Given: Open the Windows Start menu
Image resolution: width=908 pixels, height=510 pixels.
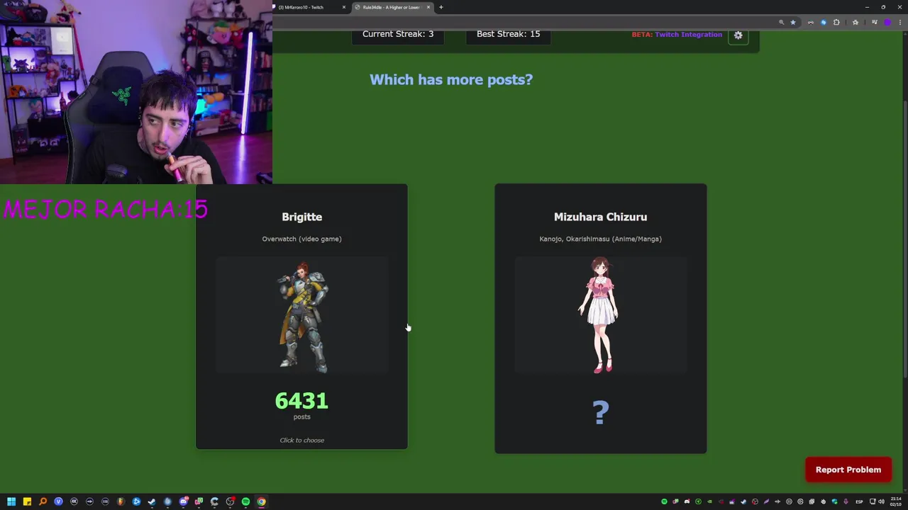Looking at the screenshot, I should (11, 501).
